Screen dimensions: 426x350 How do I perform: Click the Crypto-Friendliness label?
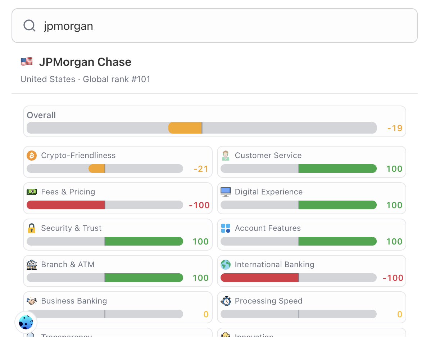pos(78,155)
